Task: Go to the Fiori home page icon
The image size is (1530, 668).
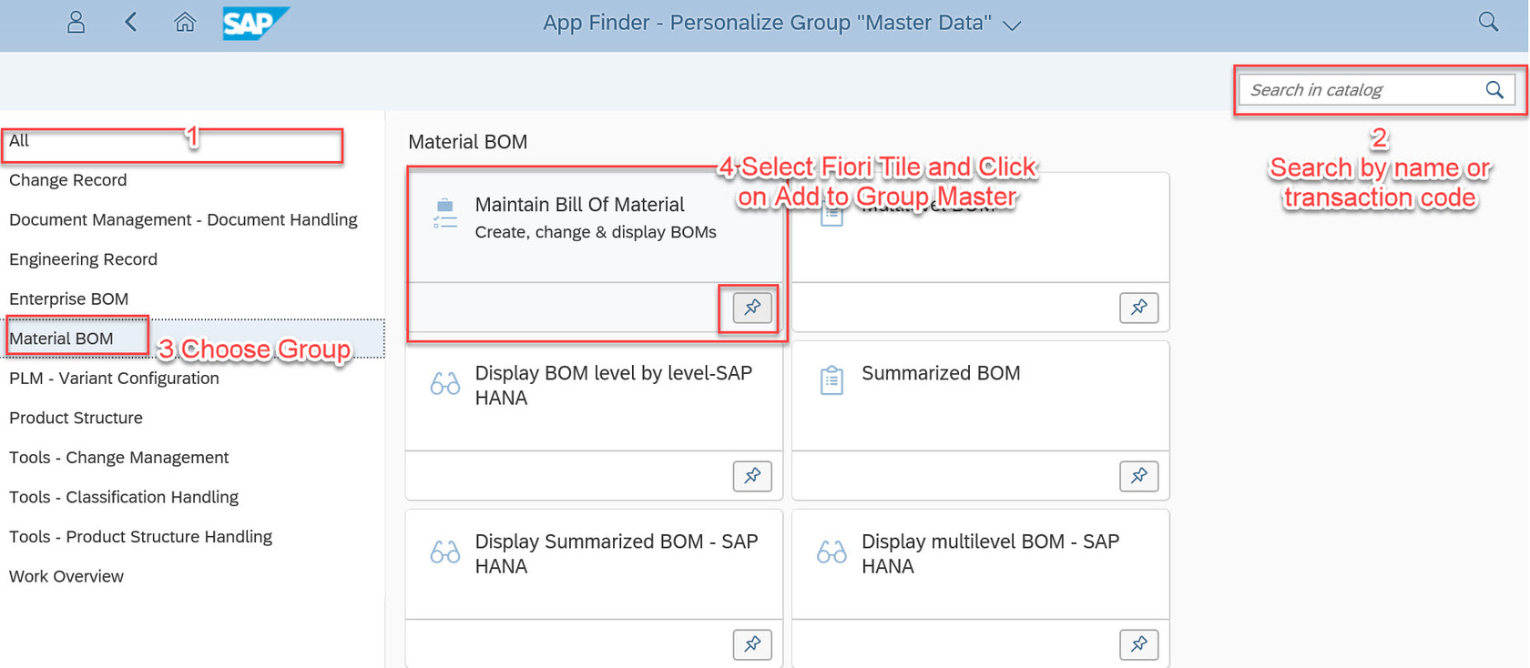Action: pos(185,22)
